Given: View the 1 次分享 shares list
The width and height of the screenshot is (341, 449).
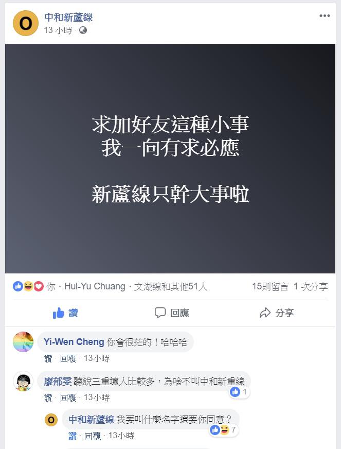Looking at the screenshot, I should coord(310,286).
